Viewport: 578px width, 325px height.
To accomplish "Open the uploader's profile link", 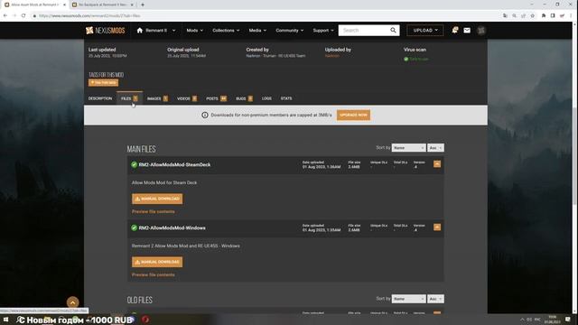I will 332,56.
